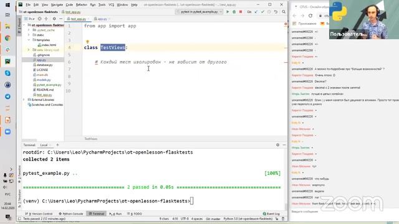Expand External Libraries node
Image resolution: width=399 pixels, height=224 pixels.
[x=24, y=100]
